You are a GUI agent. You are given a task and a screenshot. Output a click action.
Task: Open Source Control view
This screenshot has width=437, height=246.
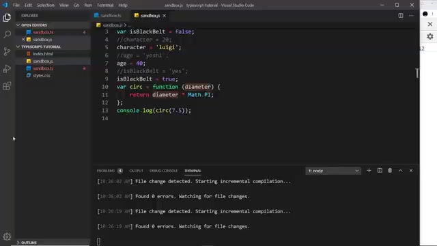(7, 52)
